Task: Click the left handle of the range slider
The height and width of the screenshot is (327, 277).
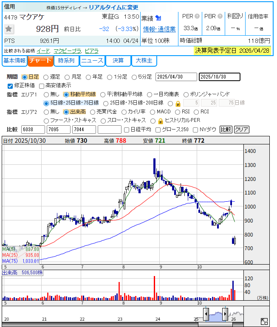Action: click(x=206, y=314)
